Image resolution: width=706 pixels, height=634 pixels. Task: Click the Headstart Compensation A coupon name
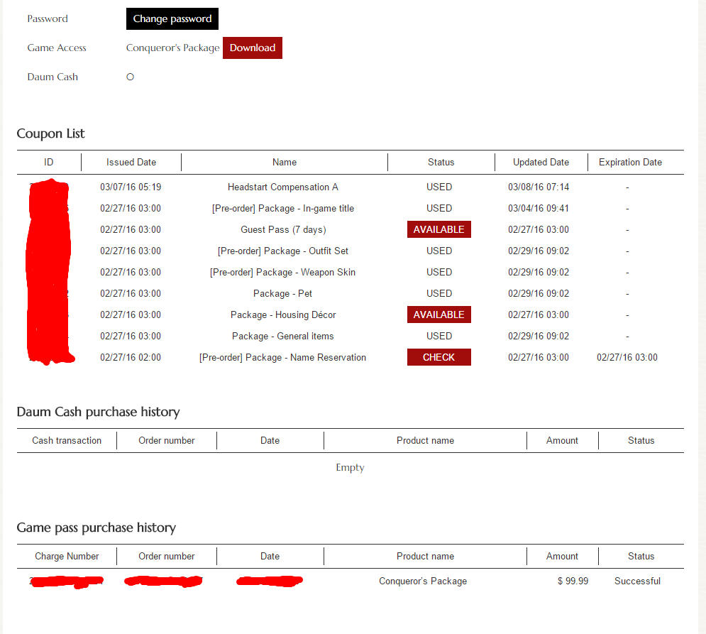click(283, 187)
